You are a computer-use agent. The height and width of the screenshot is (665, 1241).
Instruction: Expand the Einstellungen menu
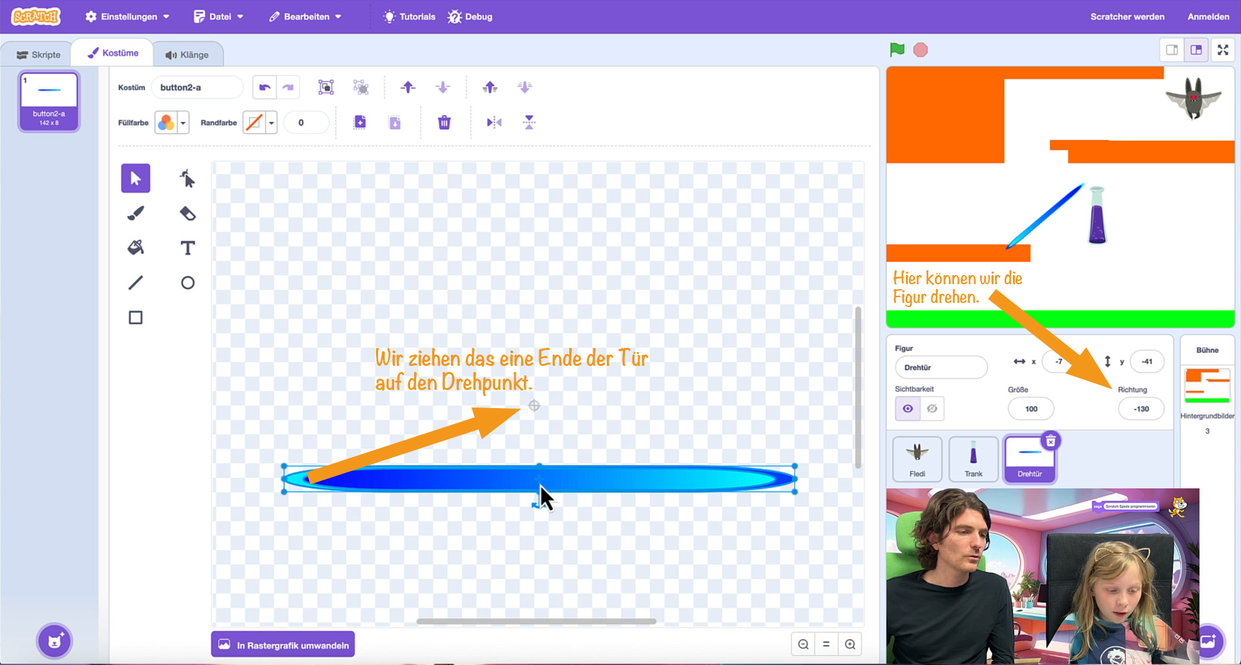tap(127, 17)
